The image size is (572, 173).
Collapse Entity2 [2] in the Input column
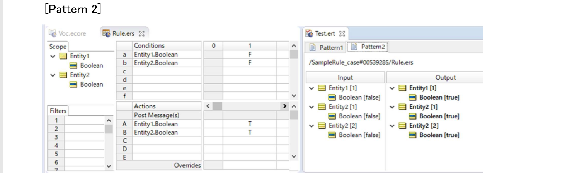[x=312, y=126]
